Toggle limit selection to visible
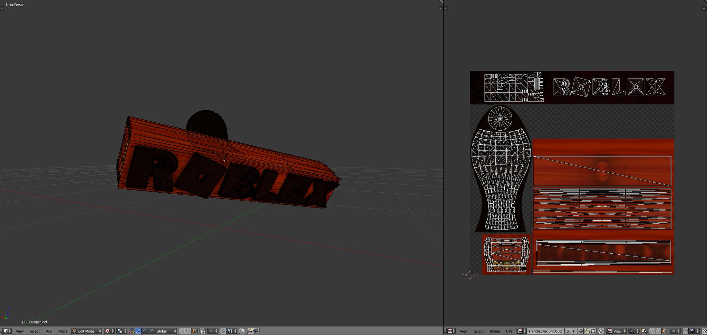 point(202,331)
